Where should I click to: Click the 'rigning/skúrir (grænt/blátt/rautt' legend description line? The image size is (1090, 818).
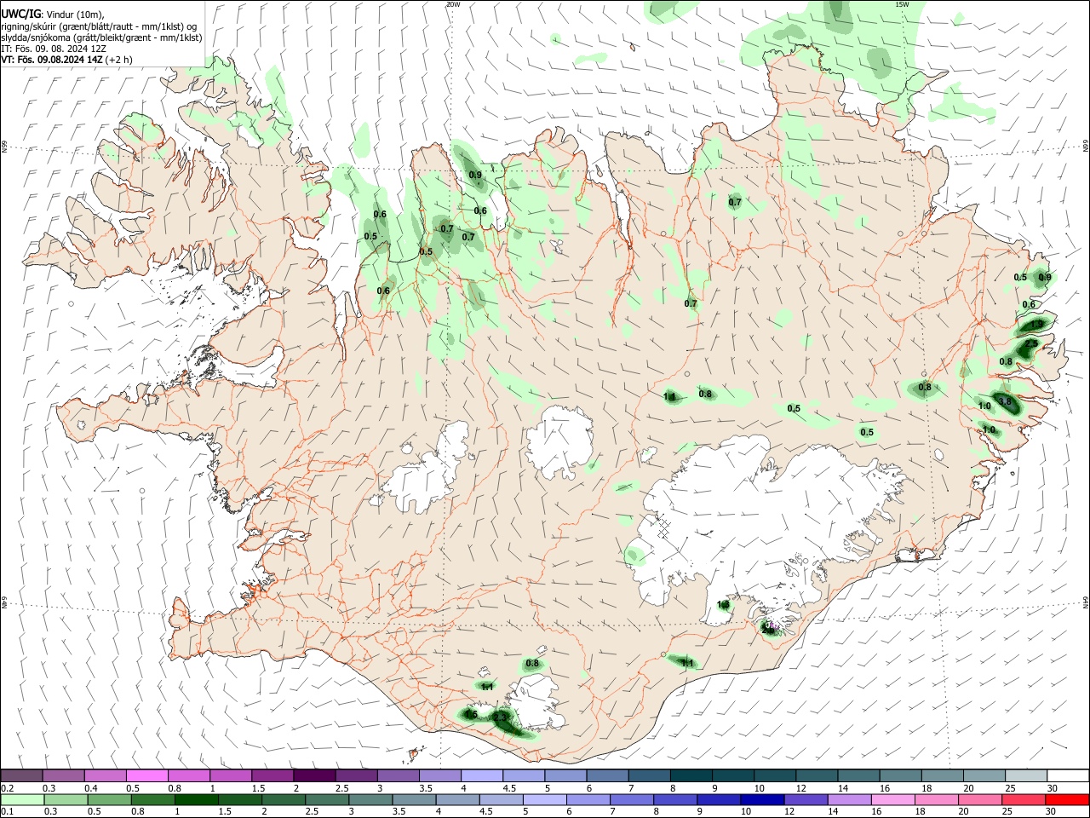100,26
